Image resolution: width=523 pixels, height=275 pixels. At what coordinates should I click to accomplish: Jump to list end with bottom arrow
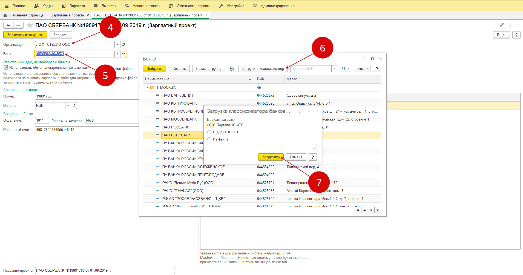[x=378, y=210]
